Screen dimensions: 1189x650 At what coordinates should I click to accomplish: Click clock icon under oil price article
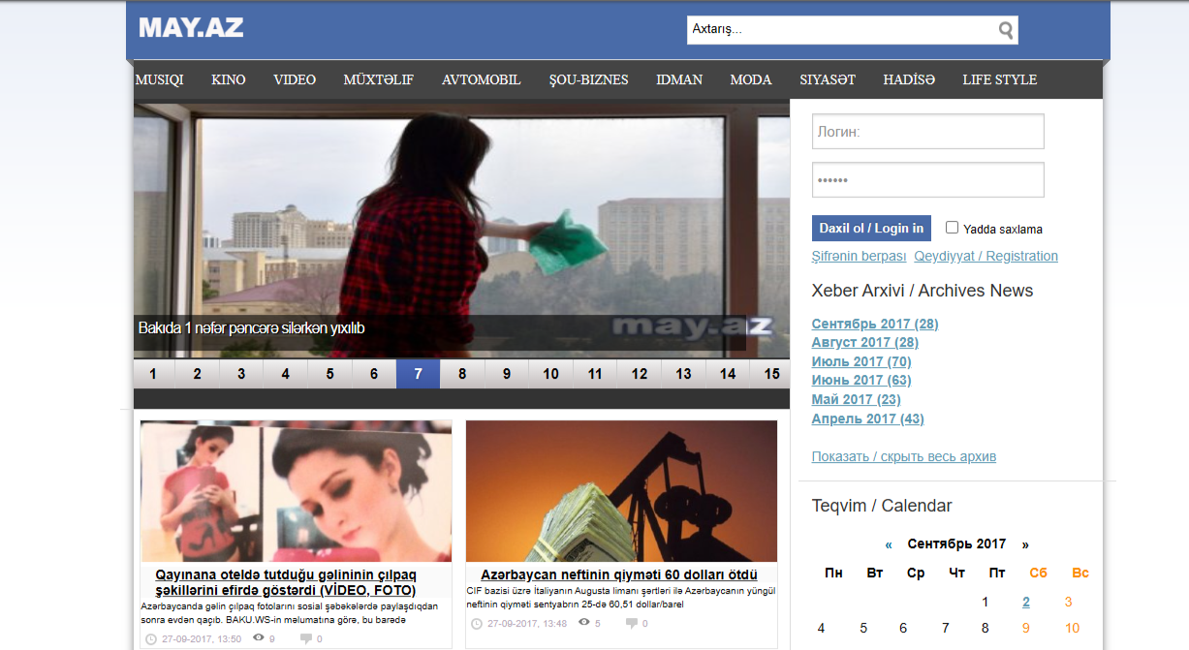pyautogui.click(x=477, y=624)
